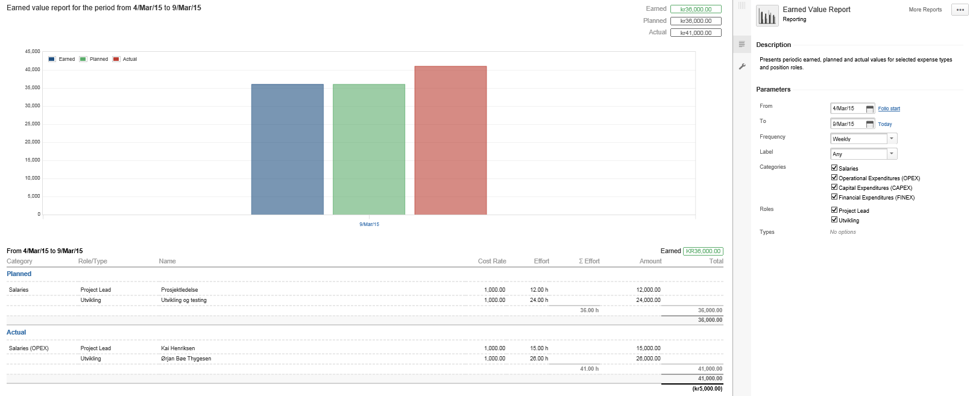This screenshot has width=970, height=396.
Task: Select the Prosjektledelse row name
Action: click(x=180, y=290)
